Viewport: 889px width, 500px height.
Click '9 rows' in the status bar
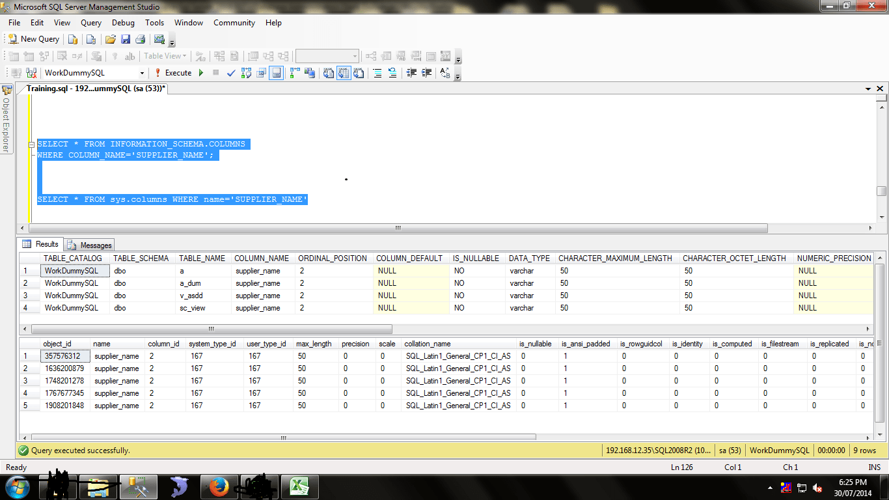pos(865,451)
